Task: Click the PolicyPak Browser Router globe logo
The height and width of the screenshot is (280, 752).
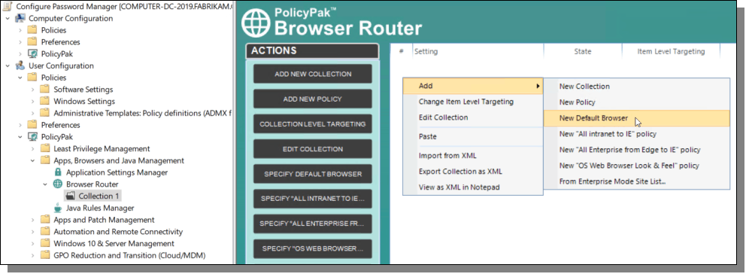Action: click(x=256, y=23)
